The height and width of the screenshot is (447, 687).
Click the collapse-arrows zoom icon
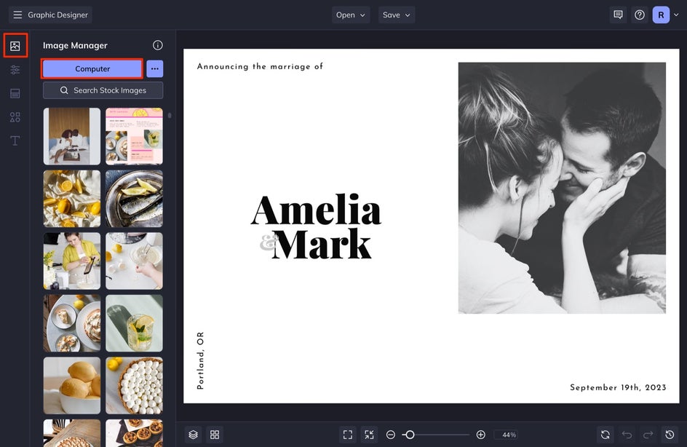(x=370, y=435)
